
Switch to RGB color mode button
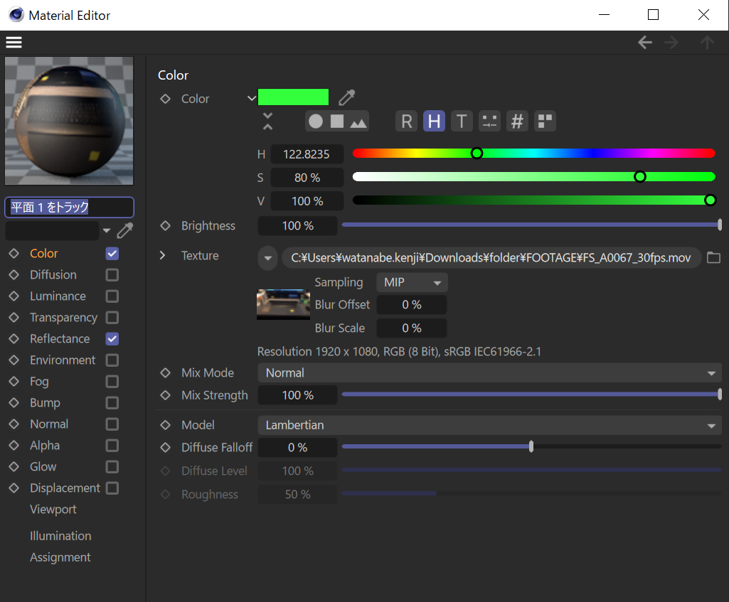[x=406, y=122]
